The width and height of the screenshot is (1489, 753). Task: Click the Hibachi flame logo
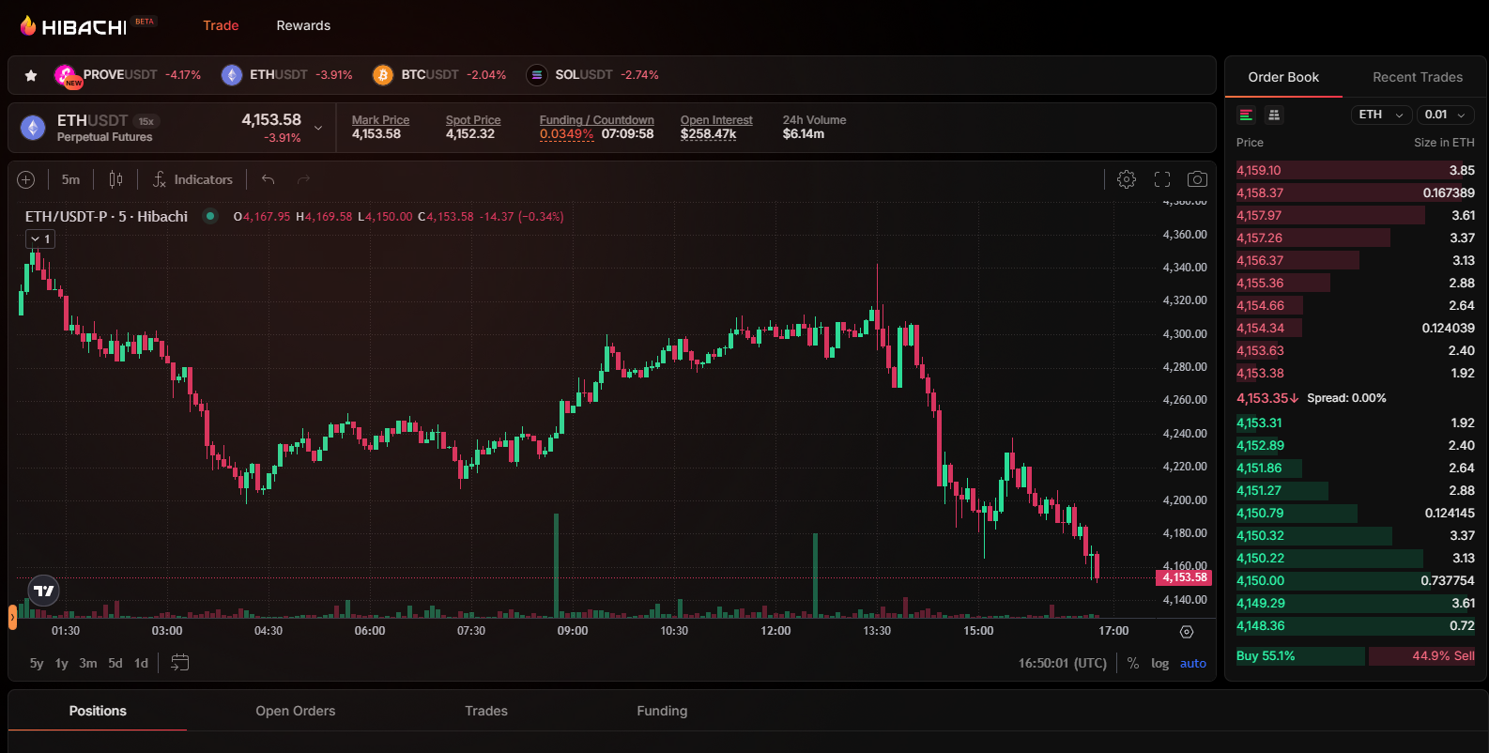pos(28,25)
